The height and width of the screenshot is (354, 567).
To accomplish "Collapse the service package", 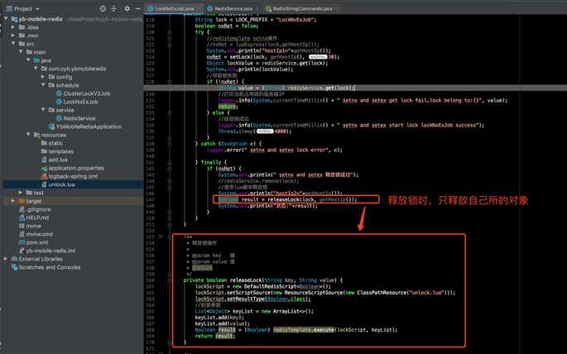I will point(43,110).
